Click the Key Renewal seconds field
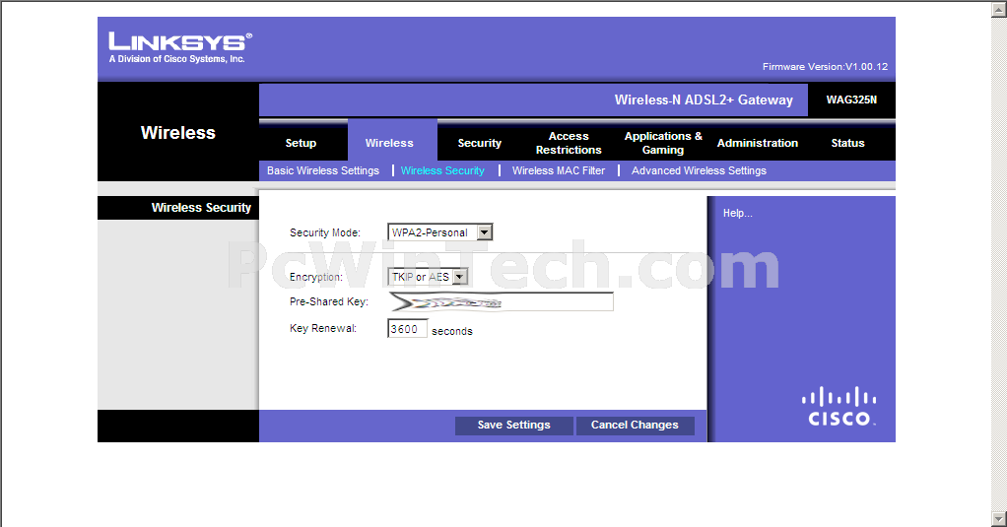 pyautogui.click(x=407, y=329)
